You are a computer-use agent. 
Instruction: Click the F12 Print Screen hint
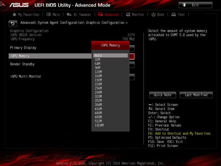point(163,146)
